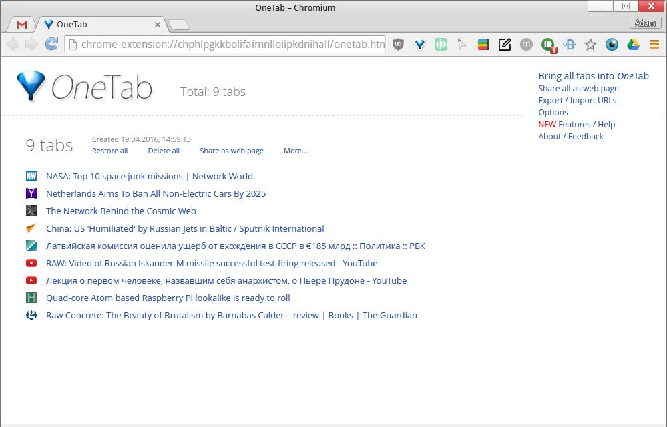
Task: Open About / Feedback link
Action: pyautogui.click(x=571, y=136)
